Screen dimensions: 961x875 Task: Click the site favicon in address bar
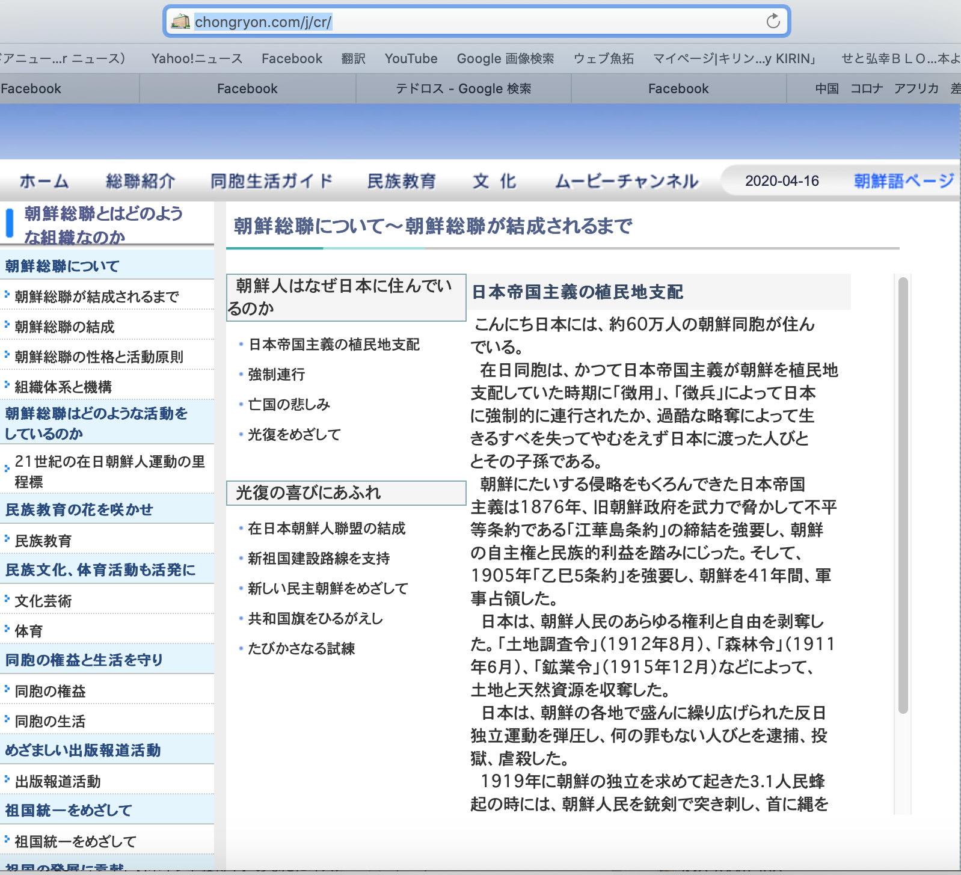click(180, 22)
